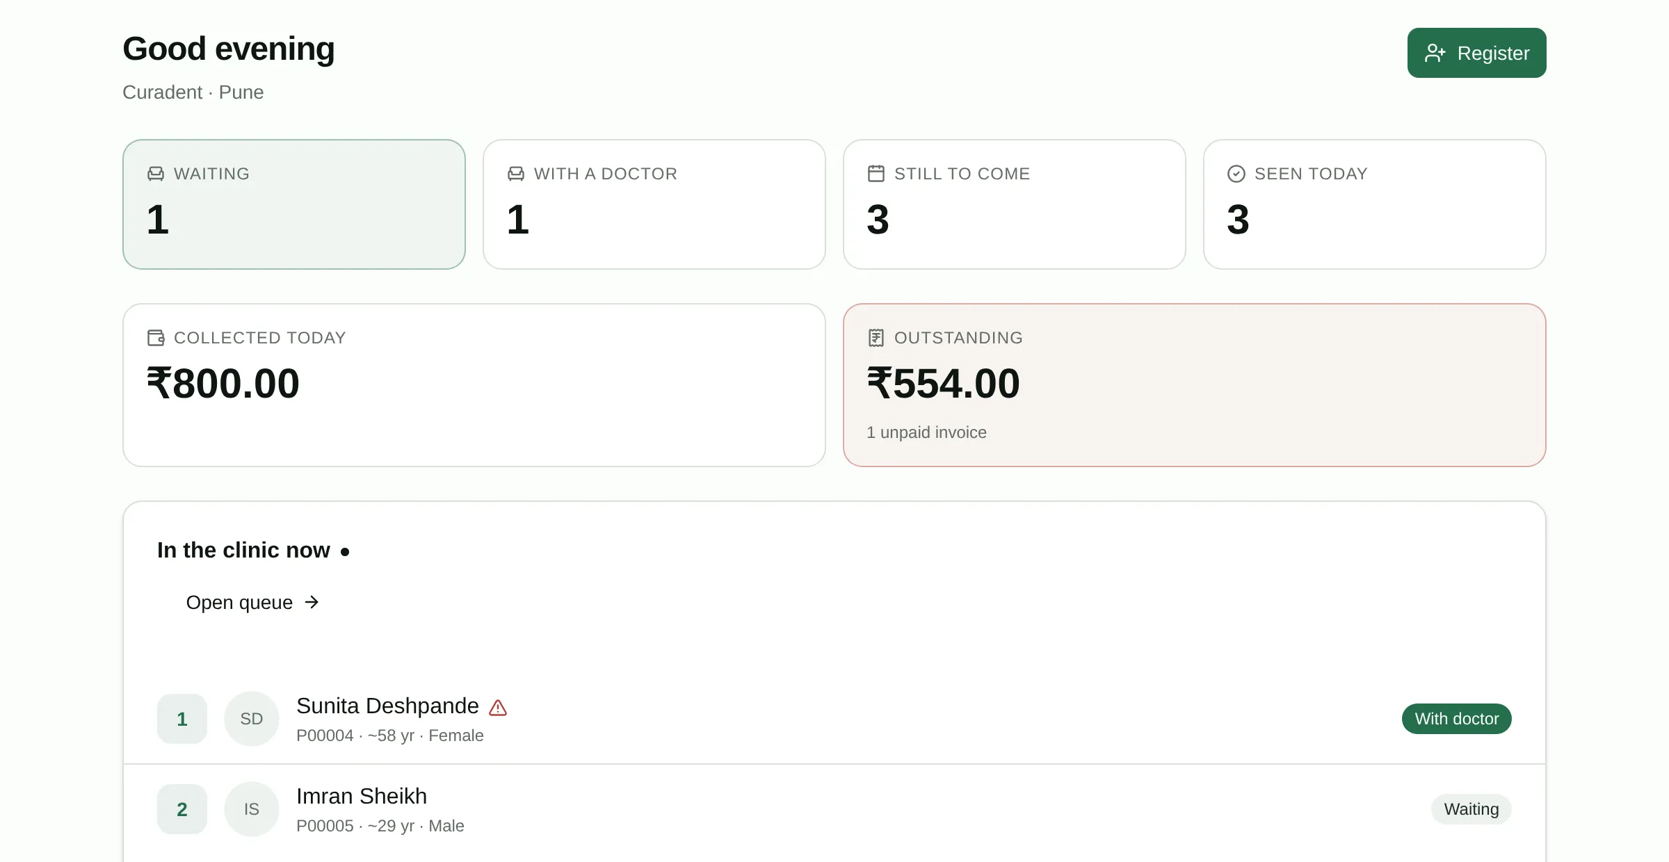Click the add-user icon on the Register button

click(1435, 53)
